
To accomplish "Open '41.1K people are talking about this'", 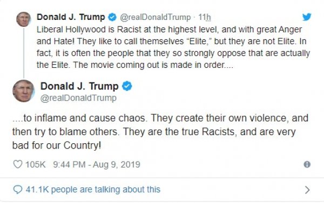I will tap(93, 190).
